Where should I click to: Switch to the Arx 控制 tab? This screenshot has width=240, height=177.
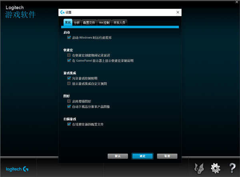click(x=104, y=23)
